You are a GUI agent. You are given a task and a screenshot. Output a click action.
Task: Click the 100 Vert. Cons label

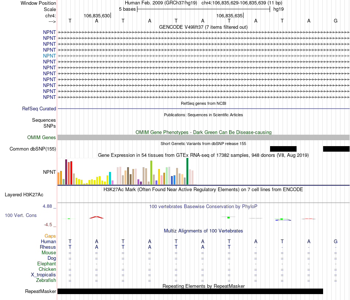tap(21, 215)
